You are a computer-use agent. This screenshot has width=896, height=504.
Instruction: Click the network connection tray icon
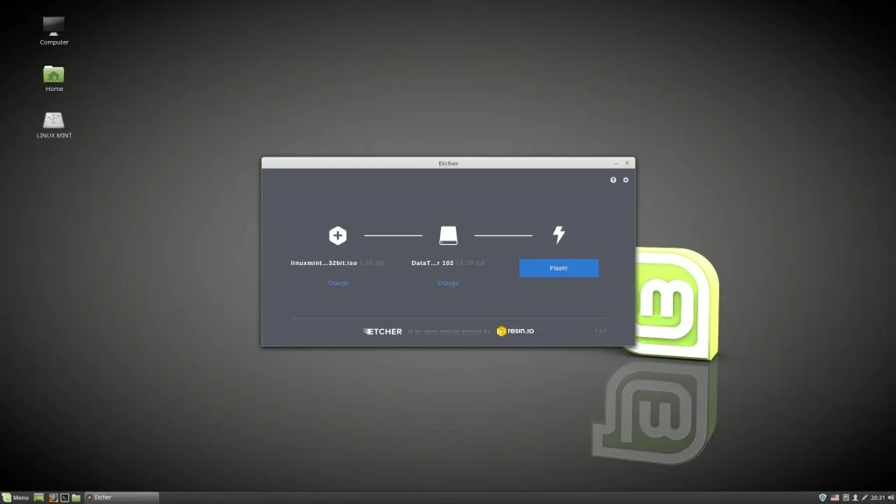coord(864,498)
